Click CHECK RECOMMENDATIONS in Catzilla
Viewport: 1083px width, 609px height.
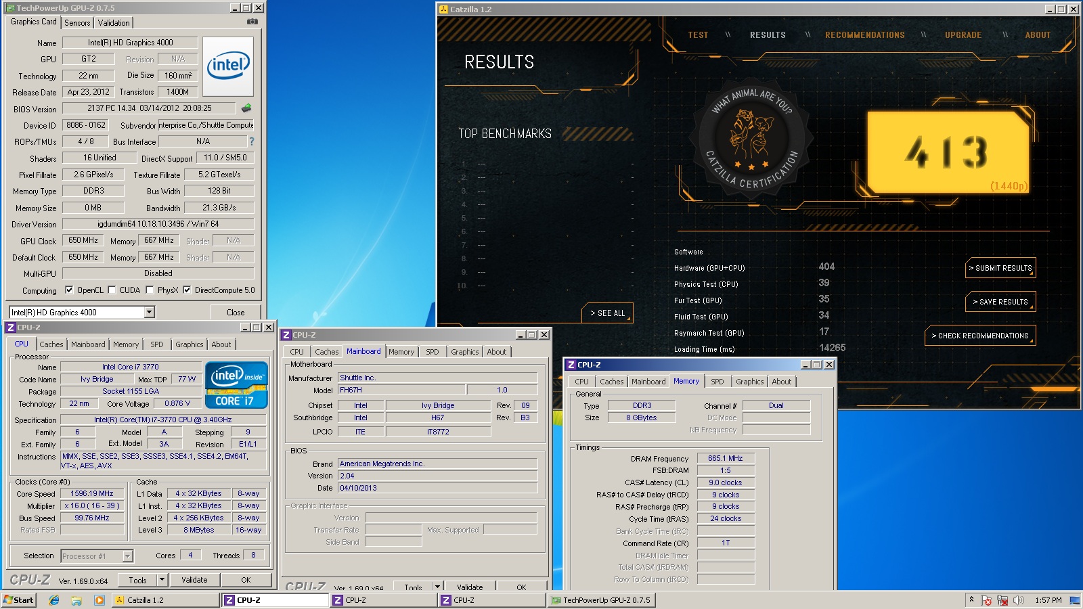click(x=980, y=336)
